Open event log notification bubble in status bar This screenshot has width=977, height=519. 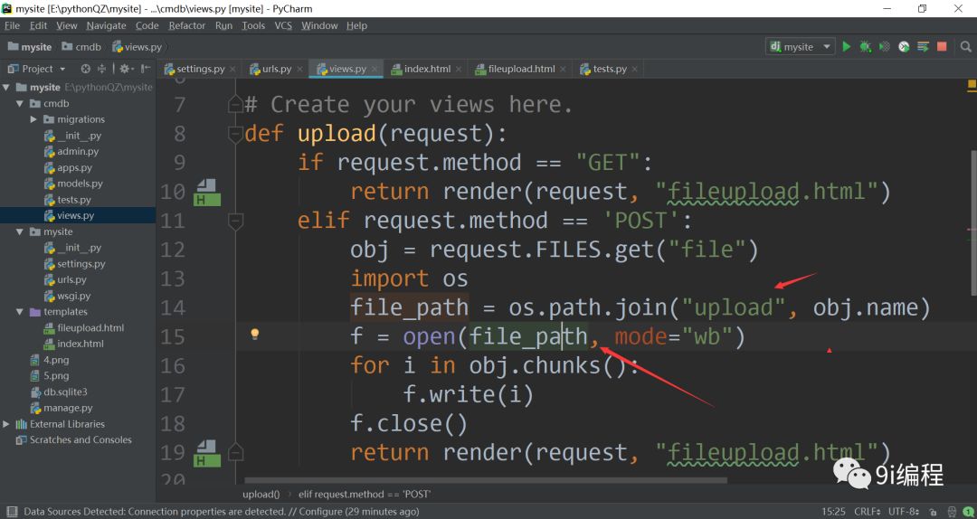click(968, 512)
